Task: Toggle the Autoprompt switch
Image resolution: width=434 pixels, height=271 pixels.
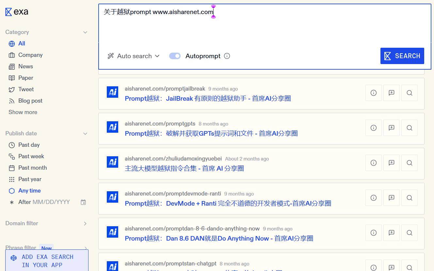Action: click(x=175, y=56)
